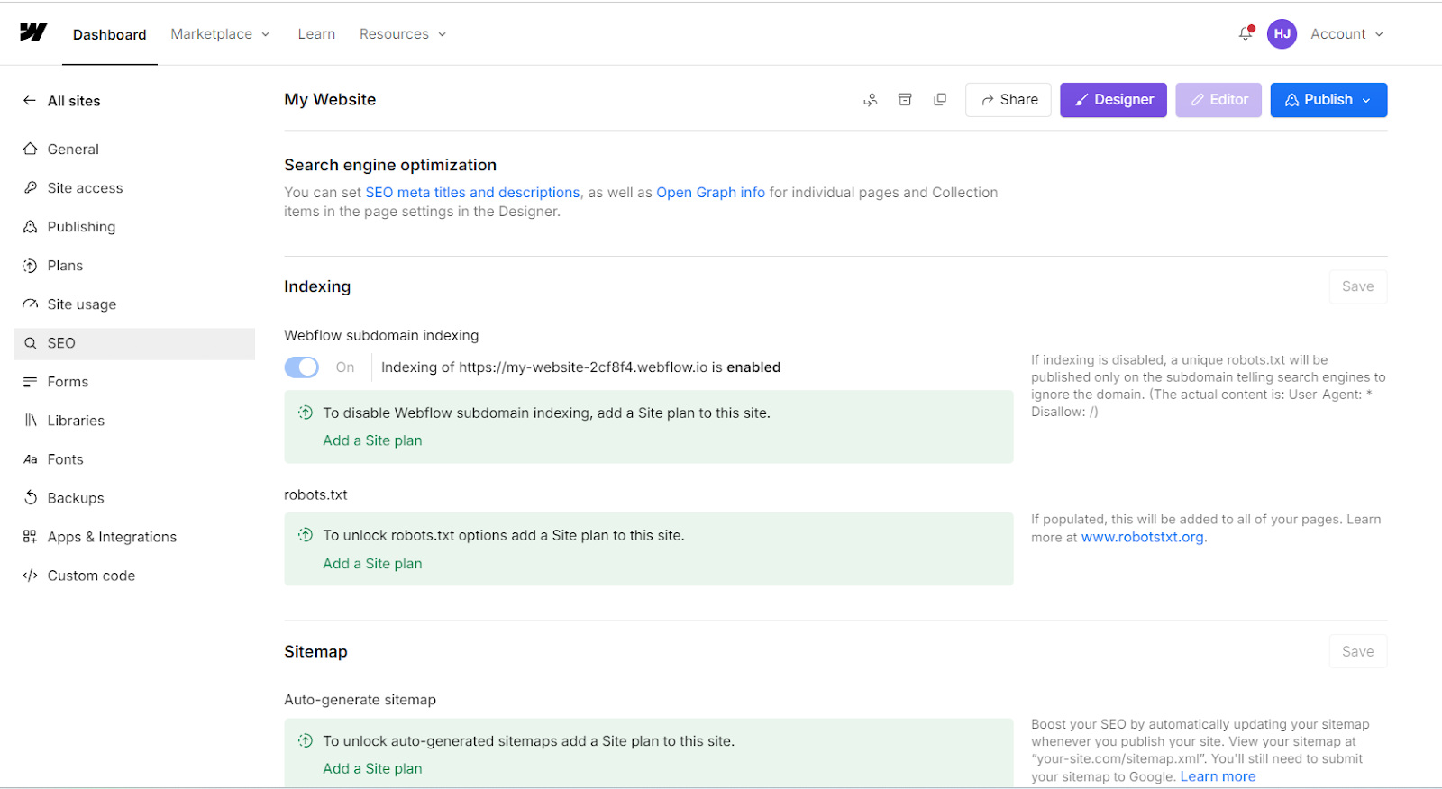Click the Libraries sidebar icon

point(31,421)
